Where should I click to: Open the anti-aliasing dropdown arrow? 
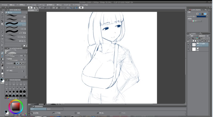click(25, 63)
